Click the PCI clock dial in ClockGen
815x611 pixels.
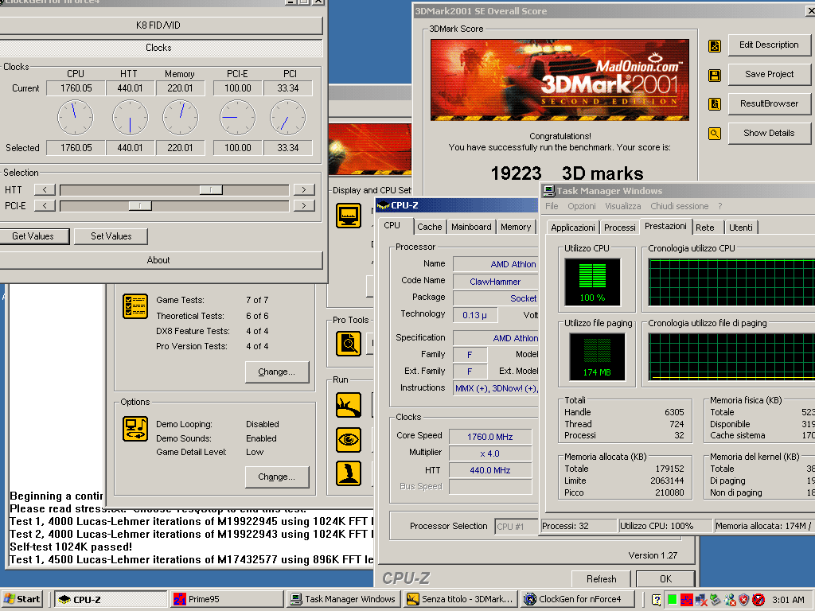tap(288, 118)
